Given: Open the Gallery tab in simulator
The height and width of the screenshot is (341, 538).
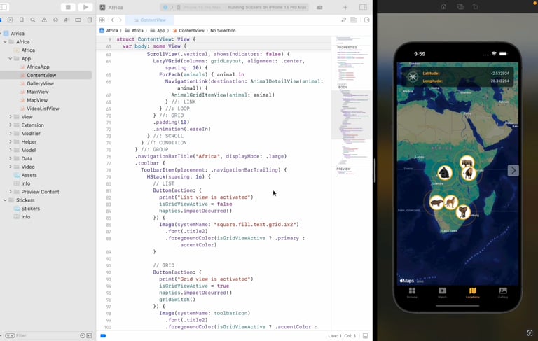Looking at the screenshot, I should click(503, 293).
